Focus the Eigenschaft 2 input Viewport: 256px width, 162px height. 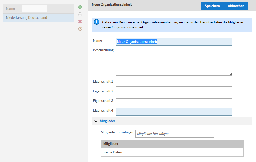coord(174,93)
